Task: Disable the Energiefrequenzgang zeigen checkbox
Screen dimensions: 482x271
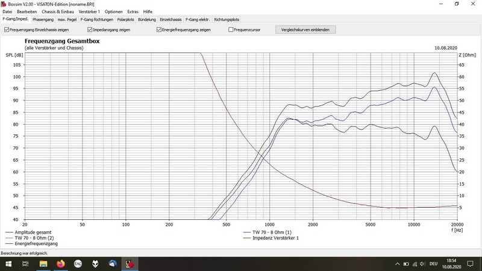Action: click(x=158, y=29)
